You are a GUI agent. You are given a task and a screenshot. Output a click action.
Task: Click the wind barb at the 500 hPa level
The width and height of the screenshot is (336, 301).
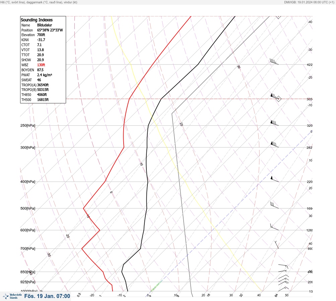point(274,205)
